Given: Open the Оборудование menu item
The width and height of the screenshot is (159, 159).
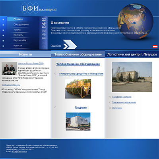Looking at the screenshot, I should (21, 24).
